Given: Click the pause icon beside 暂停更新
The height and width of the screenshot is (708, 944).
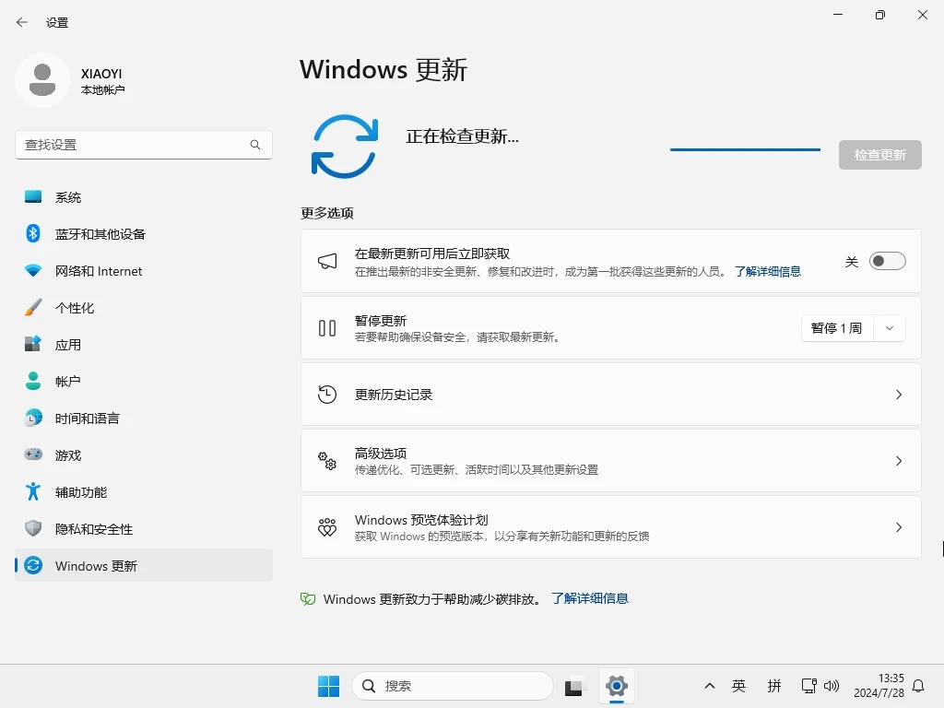Looking at the screenshot, I should pyautogui.click(x=327, y=328).
